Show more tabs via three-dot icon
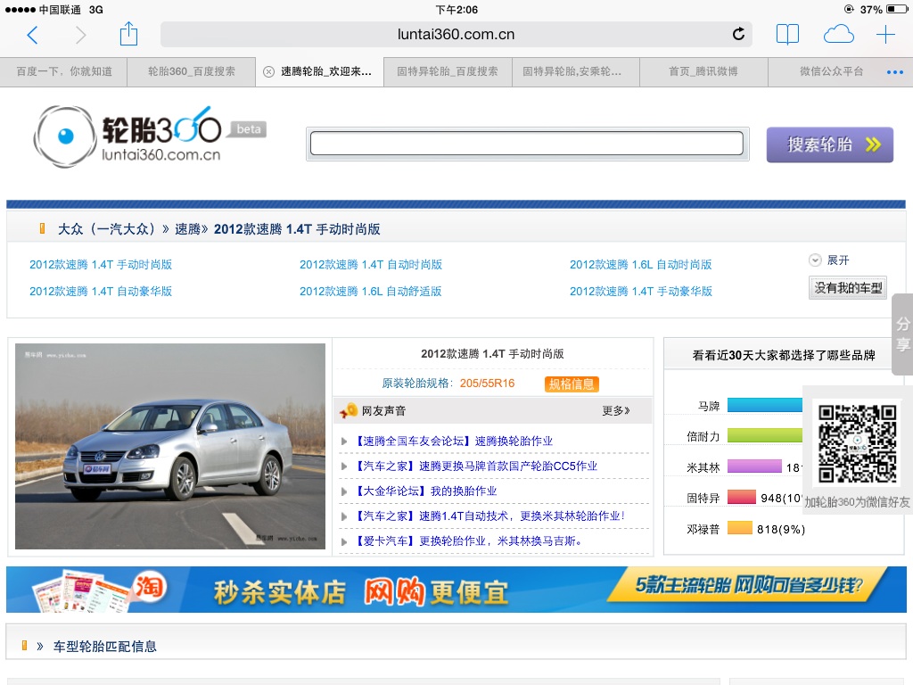The width and height of the screenshot is (913, 685). 894,72
